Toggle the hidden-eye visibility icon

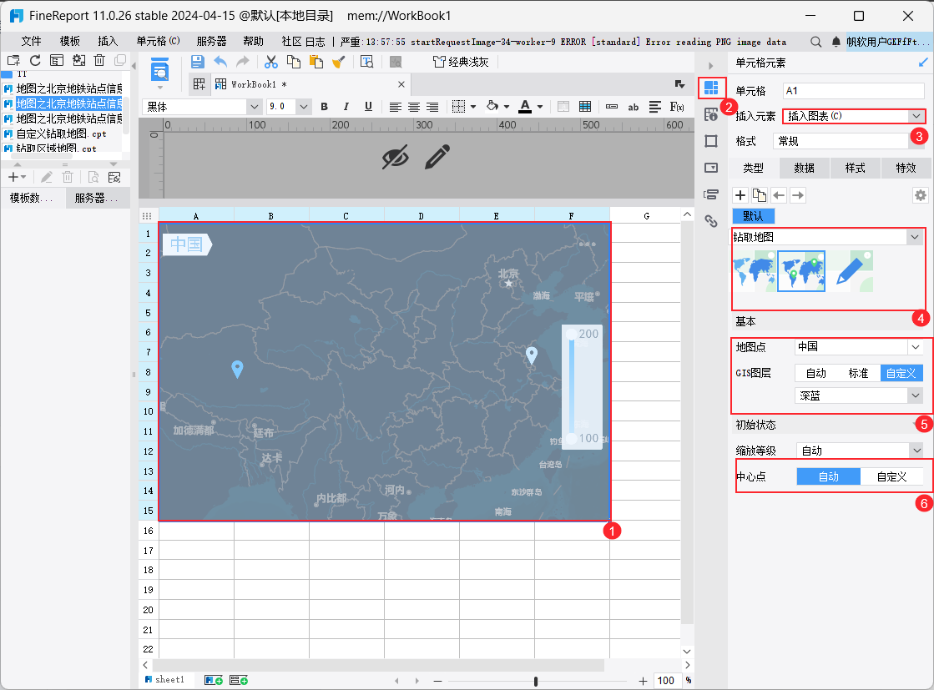click(396, 156)
